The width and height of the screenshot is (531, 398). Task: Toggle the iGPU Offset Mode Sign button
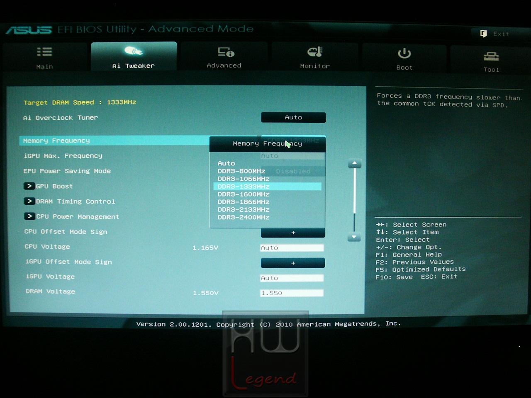[293, 263]
